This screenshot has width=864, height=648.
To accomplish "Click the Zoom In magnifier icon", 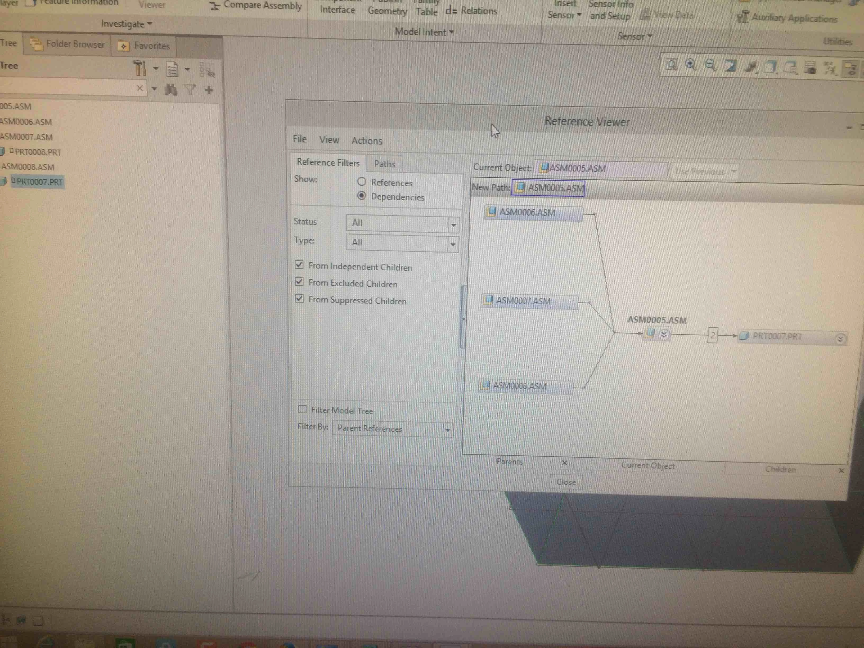I will 691,64.
